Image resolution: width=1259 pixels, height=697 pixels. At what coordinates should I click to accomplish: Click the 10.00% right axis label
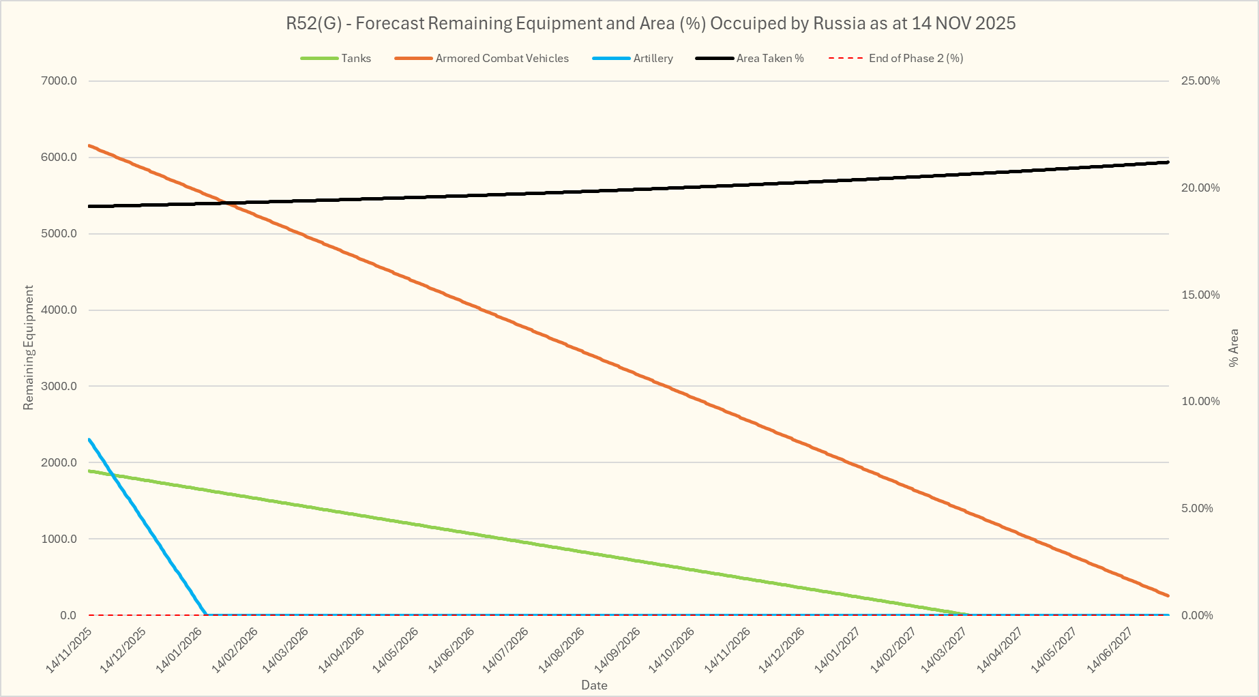point(1200,401)
